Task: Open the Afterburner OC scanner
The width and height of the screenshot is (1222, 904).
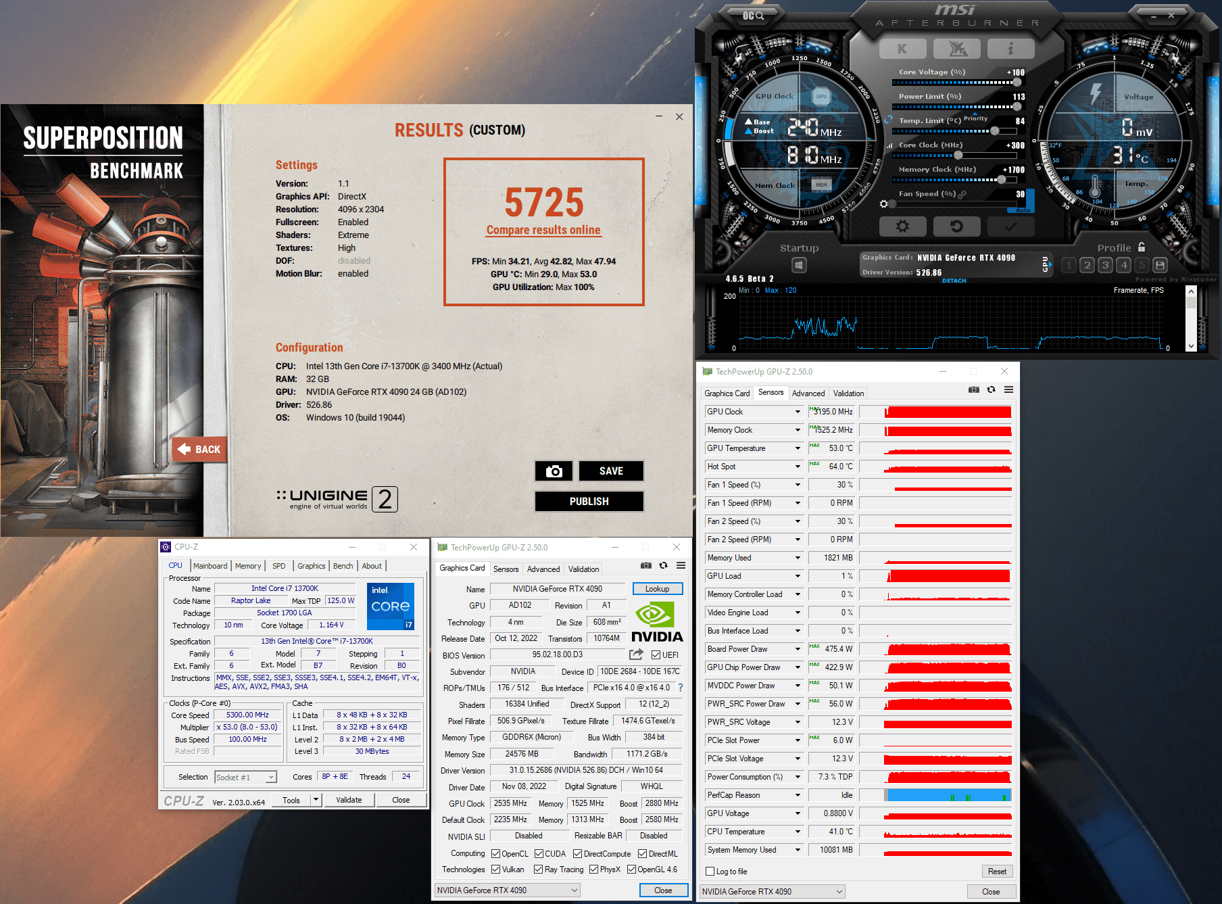Action: click(x=753, y=16)
